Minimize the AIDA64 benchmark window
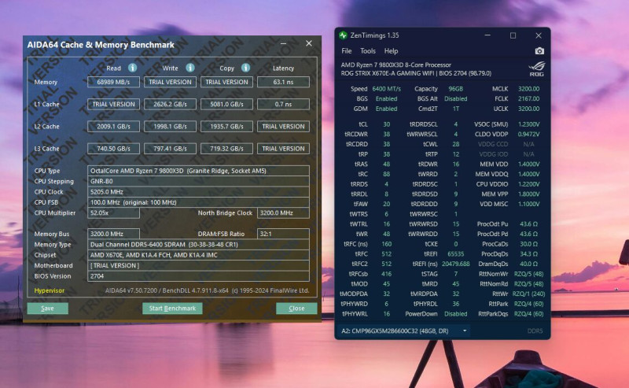 tap(283, 43)
